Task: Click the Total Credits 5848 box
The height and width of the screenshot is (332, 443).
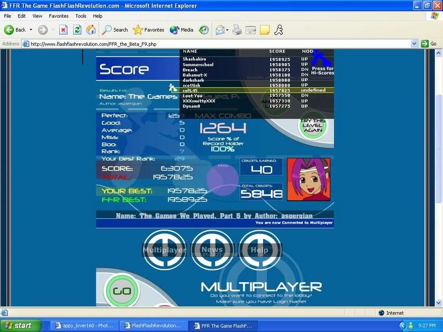Action: click(x=261, y=191)
